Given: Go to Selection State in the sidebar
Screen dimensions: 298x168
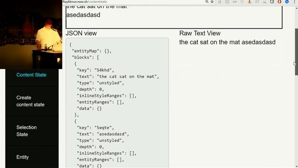Looking at the screenshot, I should point(27,131).
